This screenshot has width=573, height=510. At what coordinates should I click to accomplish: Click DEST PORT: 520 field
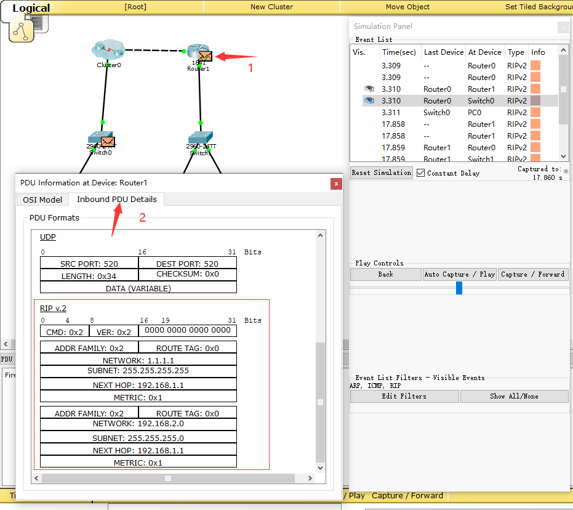pos(188,263)
